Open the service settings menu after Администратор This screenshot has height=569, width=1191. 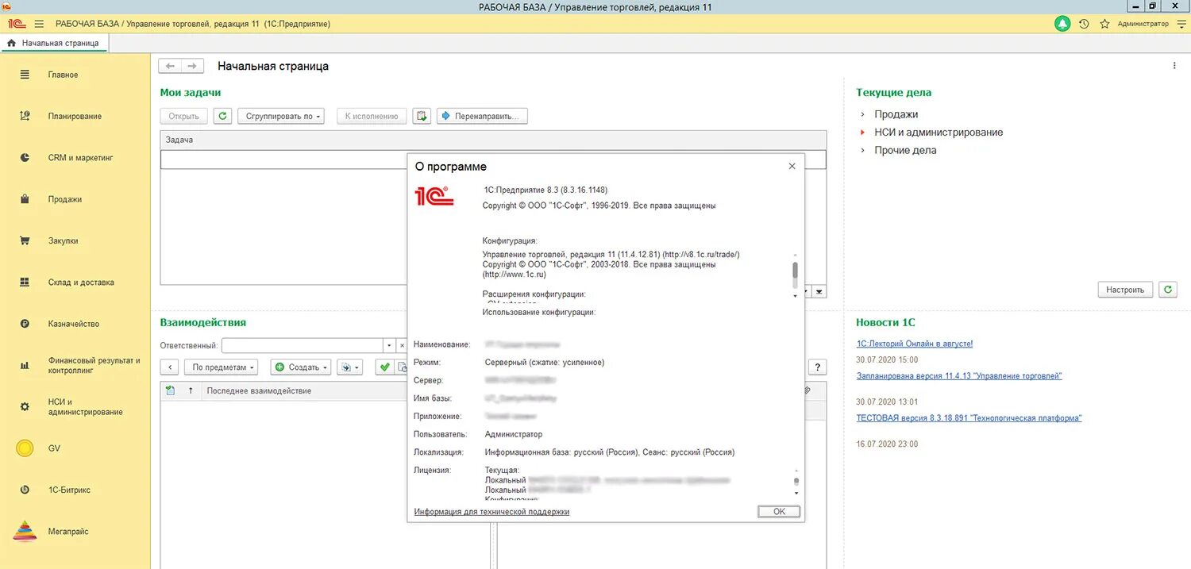(x=1181, y=24)
